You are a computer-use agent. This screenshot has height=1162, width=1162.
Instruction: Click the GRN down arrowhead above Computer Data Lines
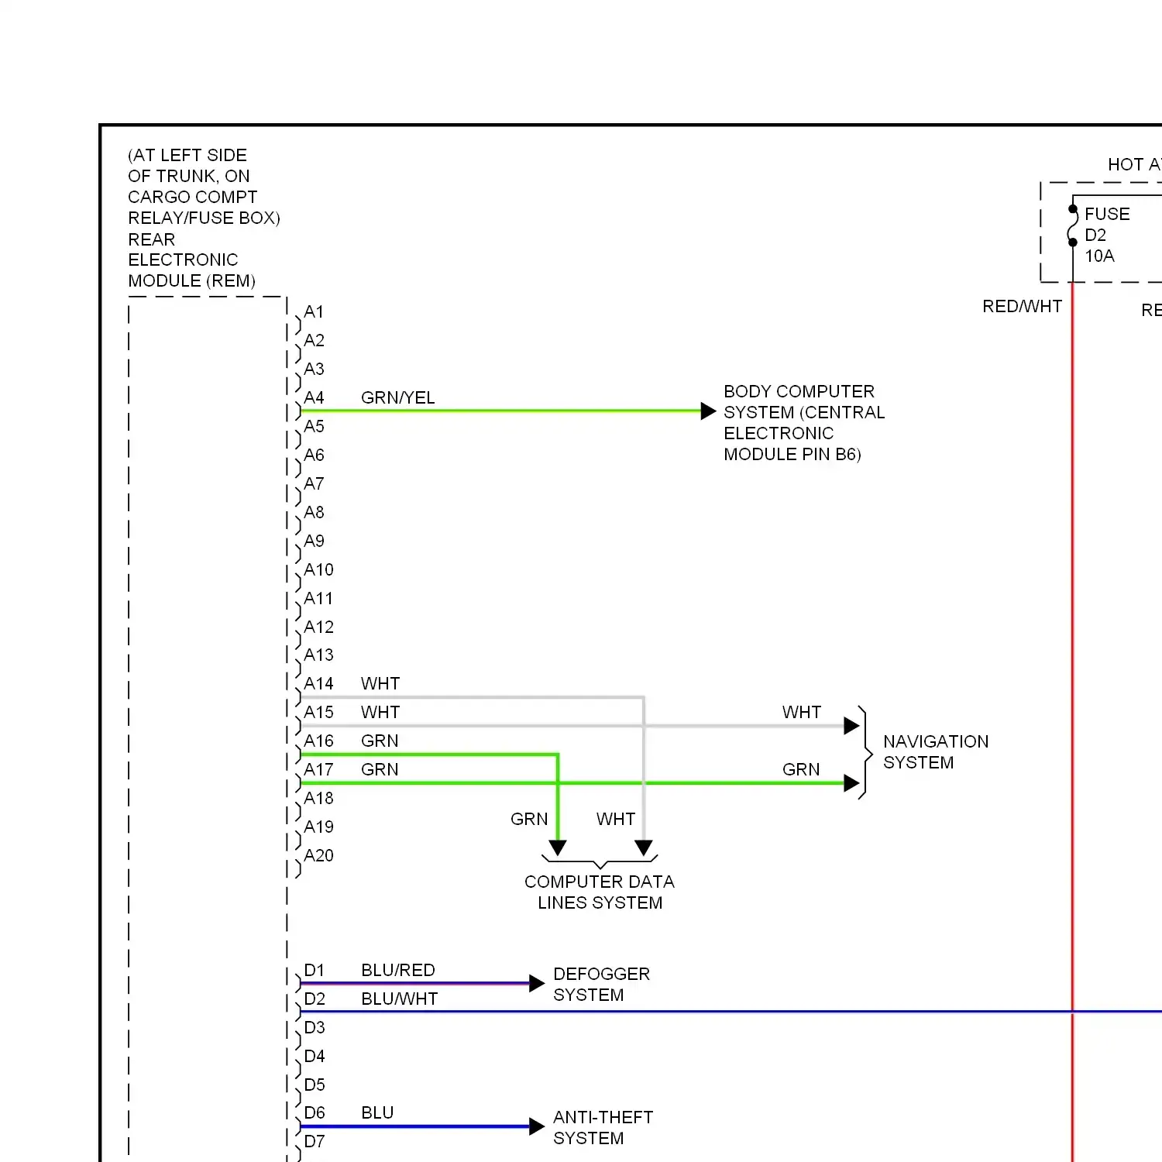tap(558, 847)
